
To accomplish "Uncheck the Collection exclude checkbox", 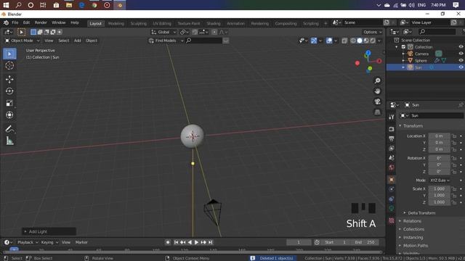I will 403,46.
